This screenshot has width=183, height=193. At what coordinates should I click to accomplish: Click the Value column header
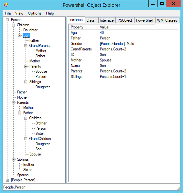[126, 27]
